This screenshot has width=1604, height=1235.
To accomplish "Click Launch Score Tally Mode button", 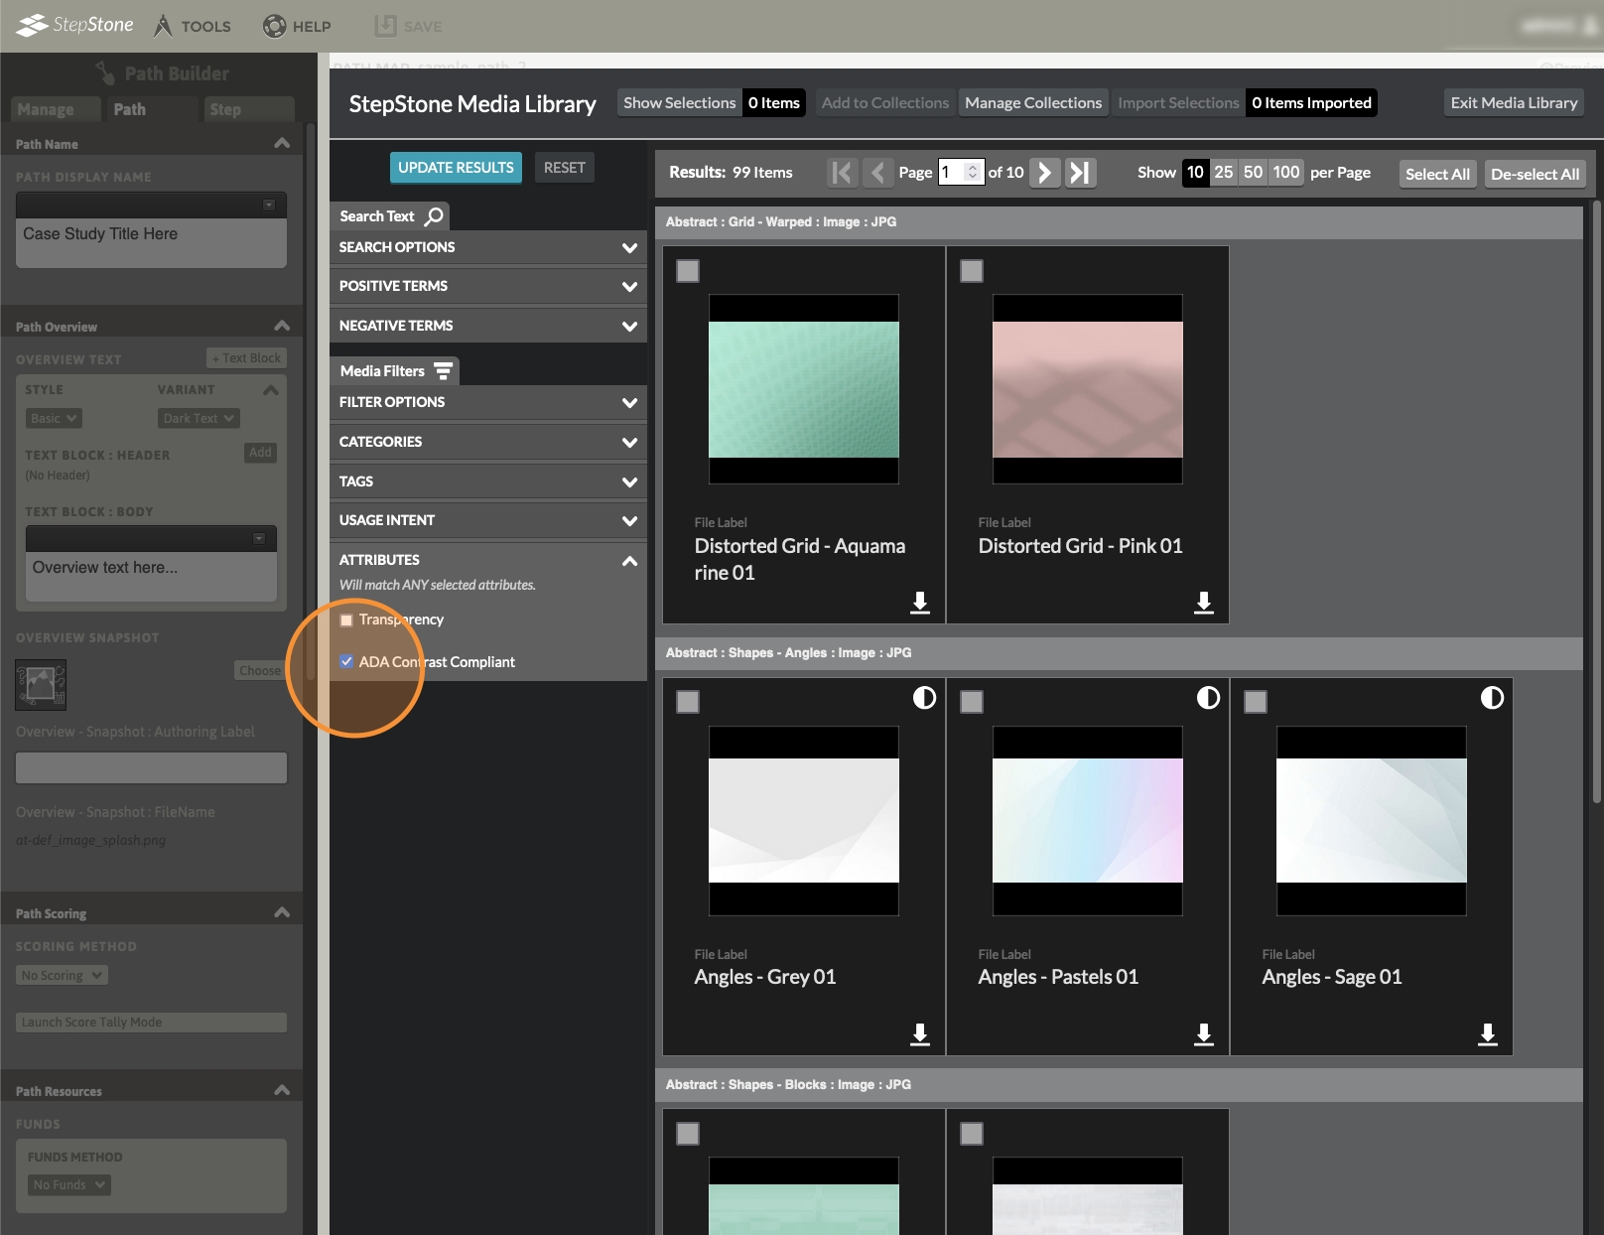I will [x=152, y=1023].
